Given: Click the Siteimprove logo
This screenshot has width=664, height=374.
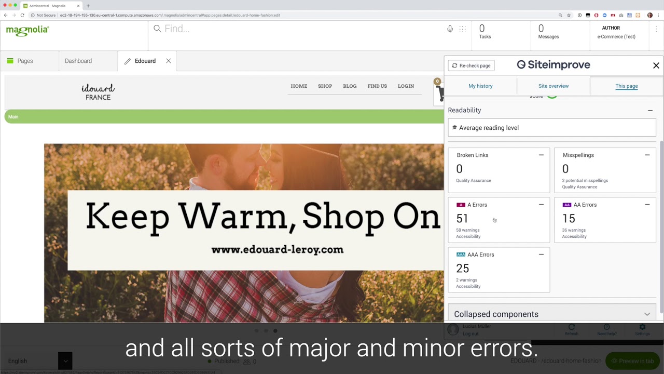Looking at the screenshot, I should [554, 65].
